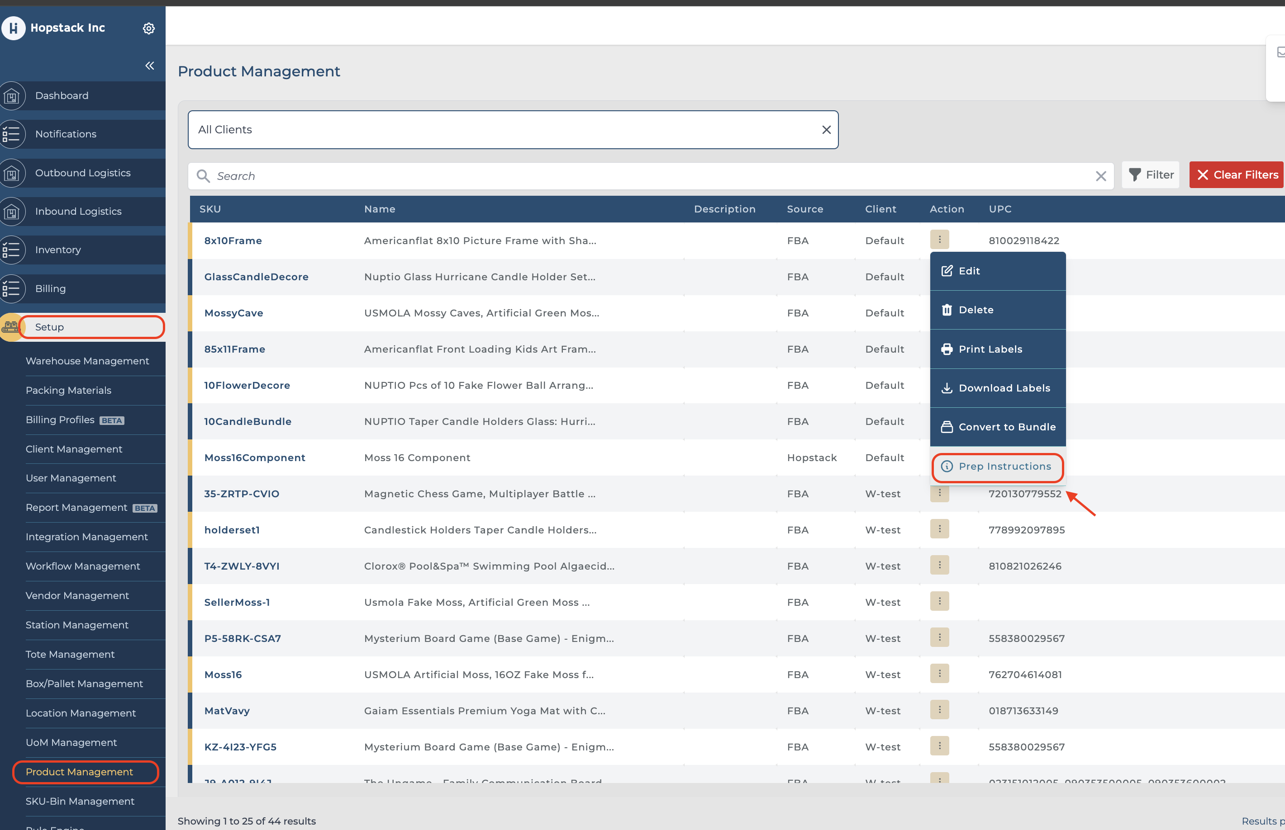Clear search field with X icon
The height and width of the screenshot is (830, 1285).
pyautogui.click(x=1100, y=176)
